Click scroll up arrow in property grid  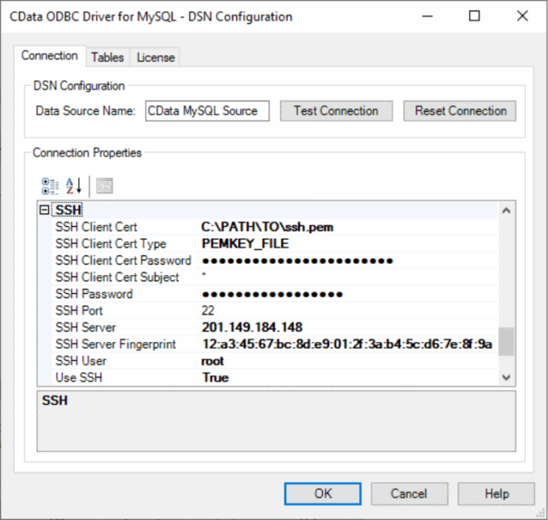(506, 210)
